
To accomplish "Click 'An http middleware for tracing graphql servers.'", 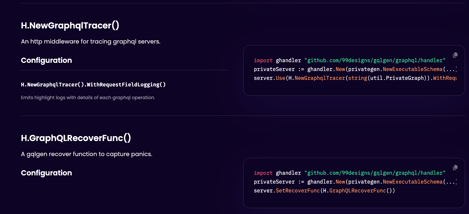I will click(x=91, y=42).
